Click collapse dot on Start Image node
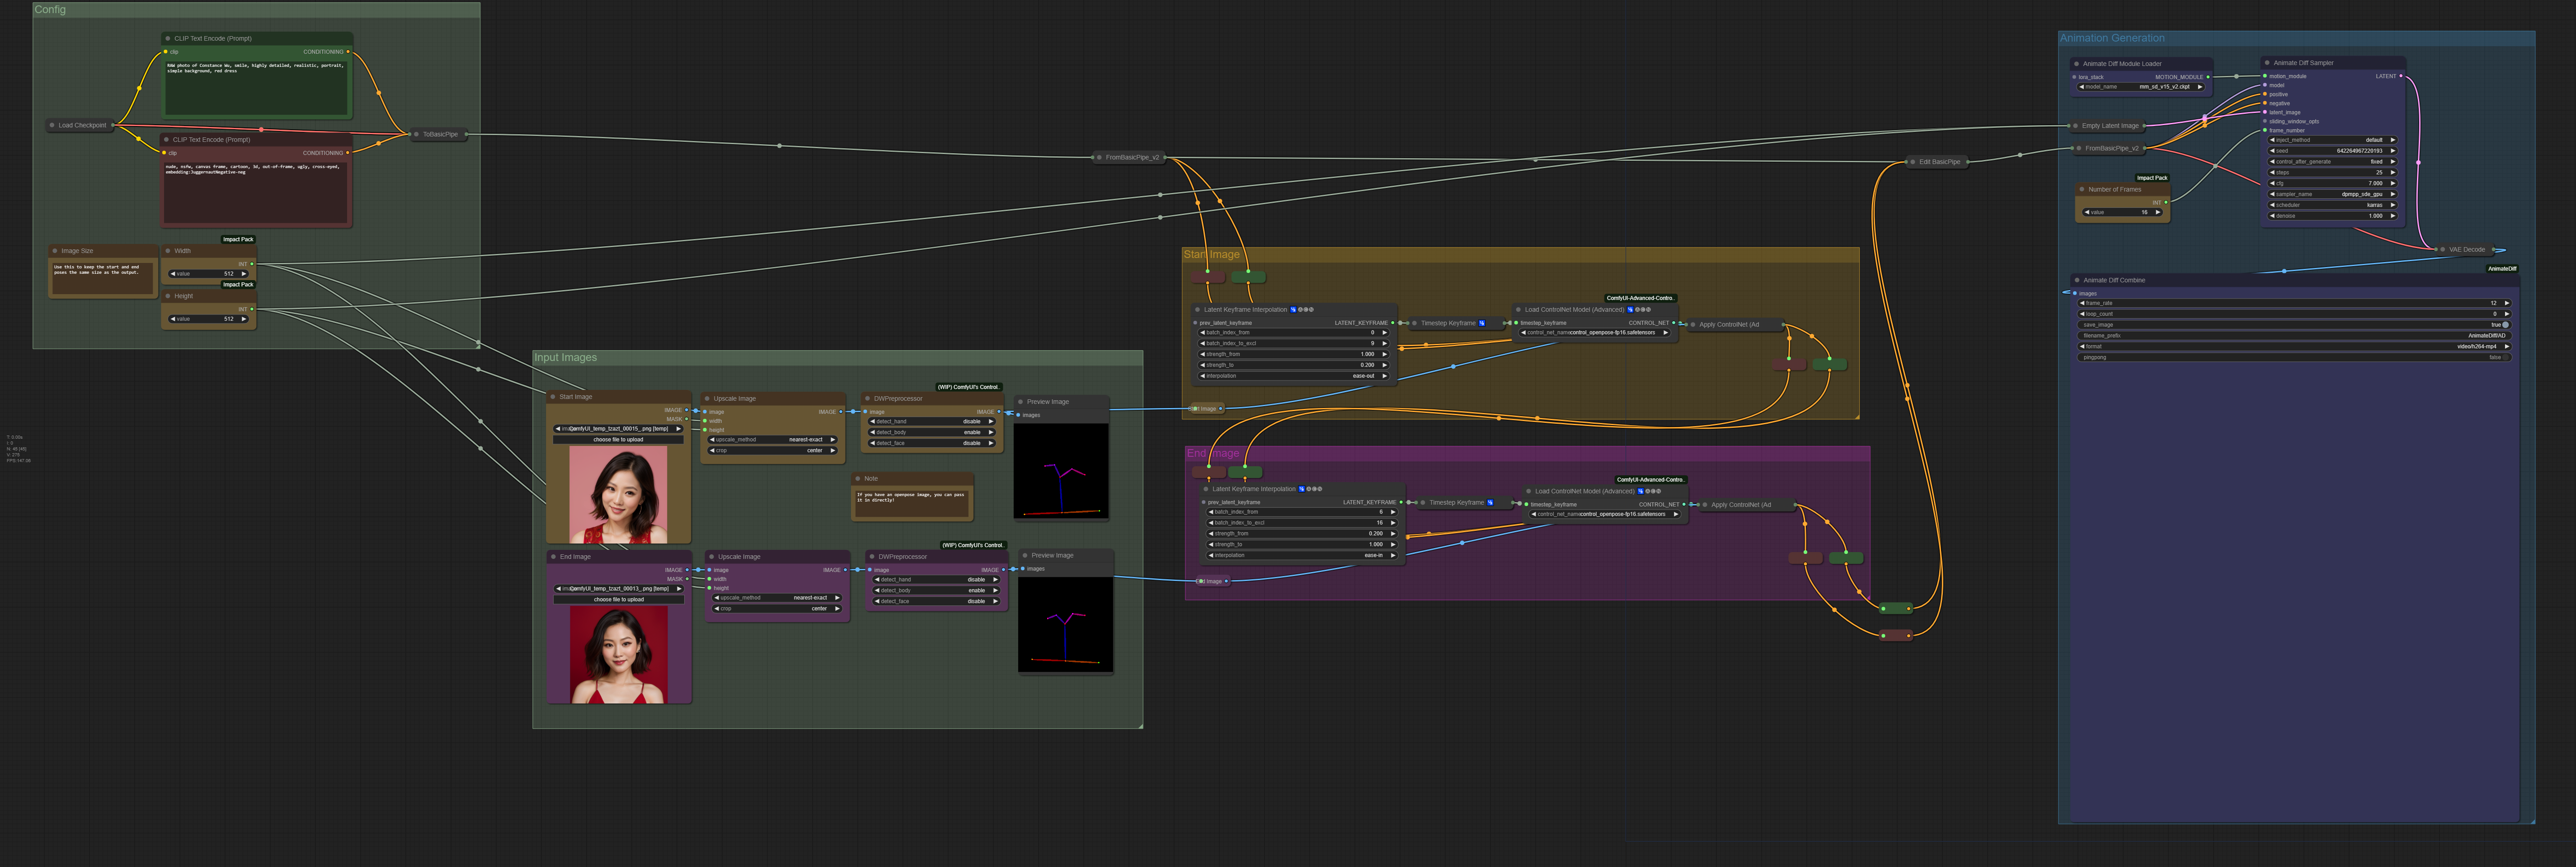The width and height of the screenshot is (2576, 867). 553,397
